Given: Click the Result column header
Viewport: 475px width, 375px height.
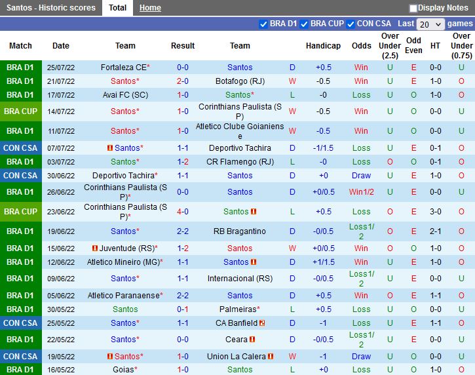Looking at the screenshot, I should pos(183,46).
